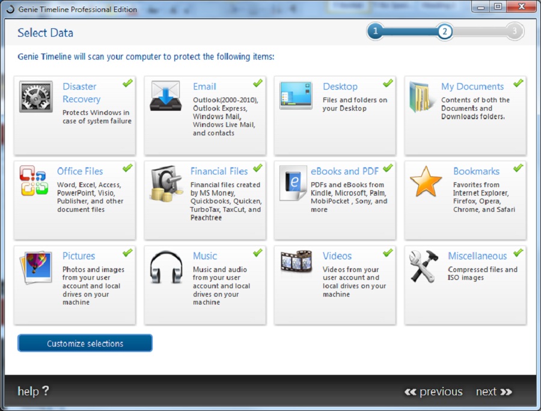This screenshot has height=411, width=541.
Task: Uncheck the eBooks and PDF checkmark
Action: [x=388, y=168]
